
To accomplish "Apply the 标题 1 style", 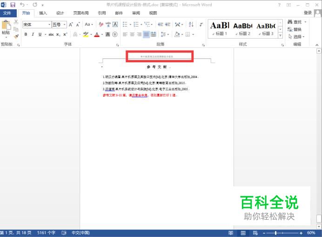I will [220, 29].
